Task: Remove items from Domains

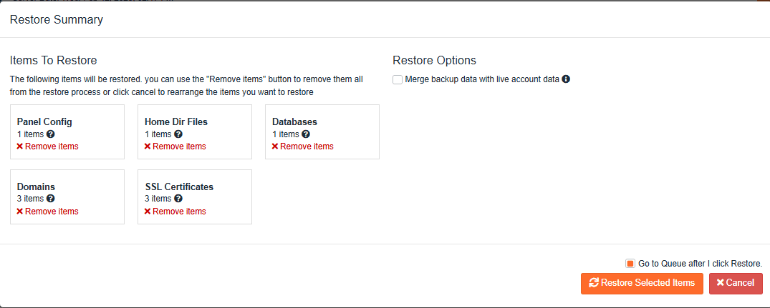Action: 47,212
